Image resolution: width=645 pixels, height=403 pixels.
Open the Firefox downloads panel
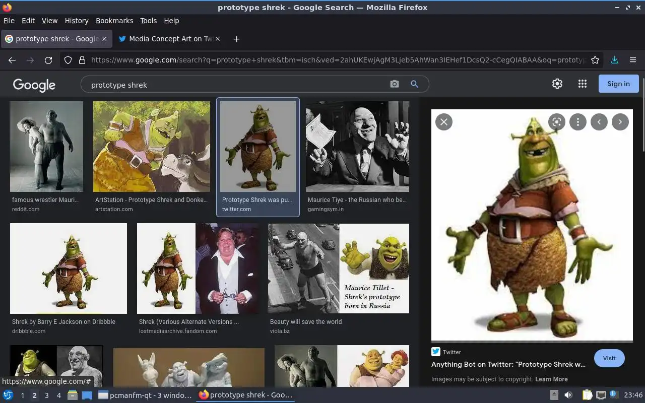point(614,60)
